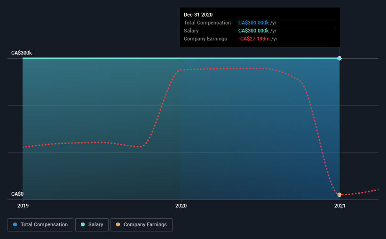Click the salary data point at Dec 2020

[x=339, y=58]
